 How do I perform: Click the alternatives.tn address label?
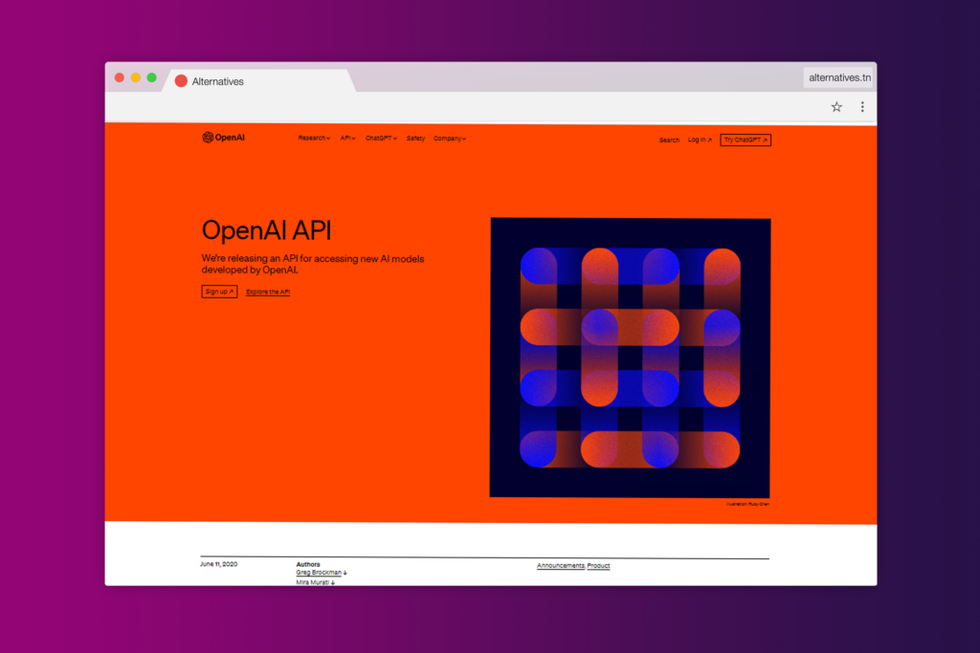pos(839,77)
